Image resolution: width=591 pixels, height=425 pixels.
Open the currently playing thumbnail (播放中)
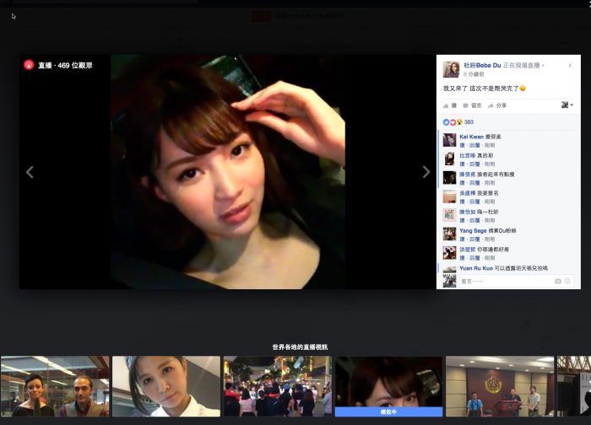[x=388, y=386]
